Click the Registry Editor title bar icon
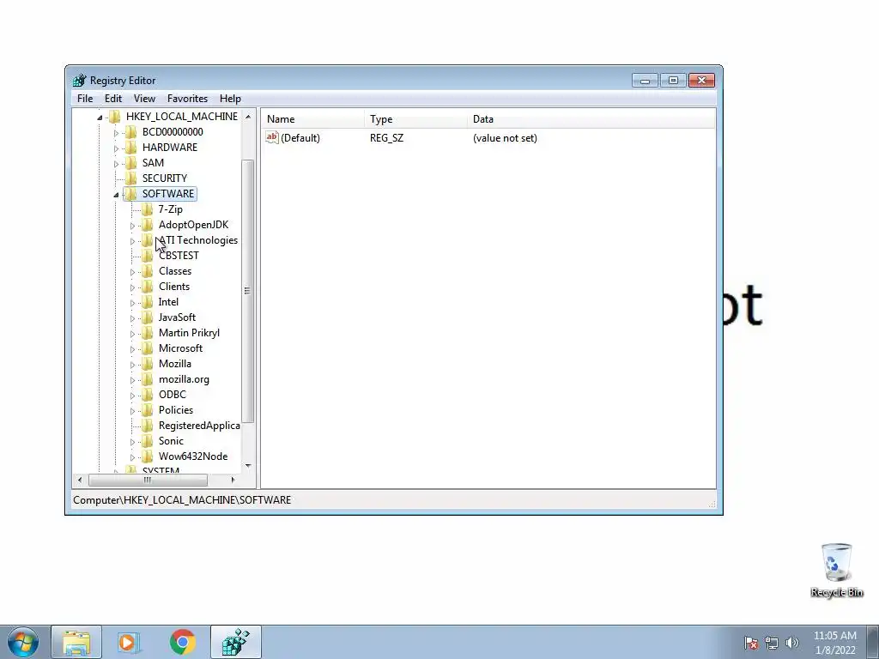879x659 pixels. coord(80,81)
